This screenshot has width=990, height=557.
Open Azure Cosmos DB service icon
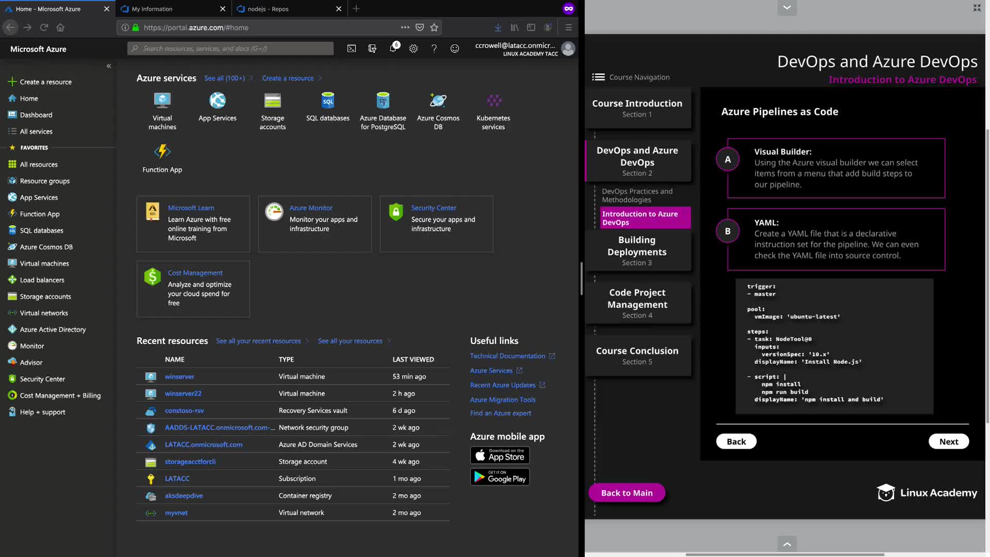[x=438, y=101]
